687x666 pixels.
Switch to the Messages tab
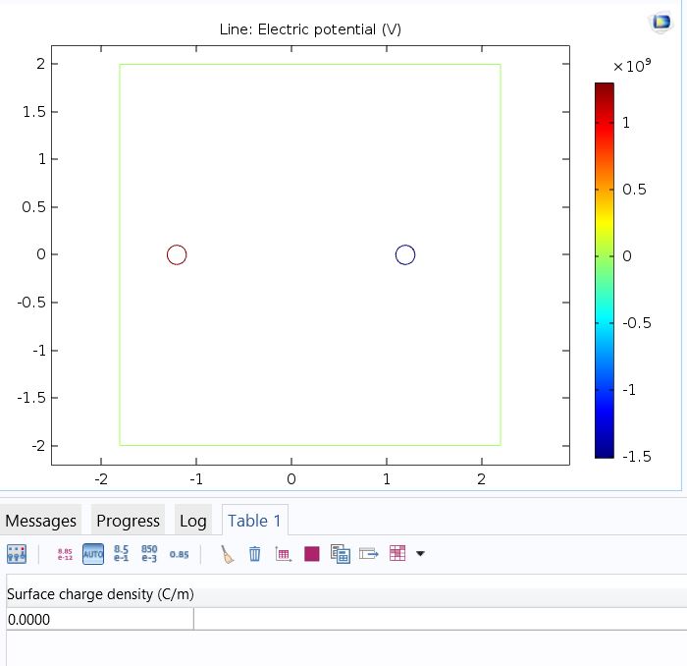click(41, 521)
